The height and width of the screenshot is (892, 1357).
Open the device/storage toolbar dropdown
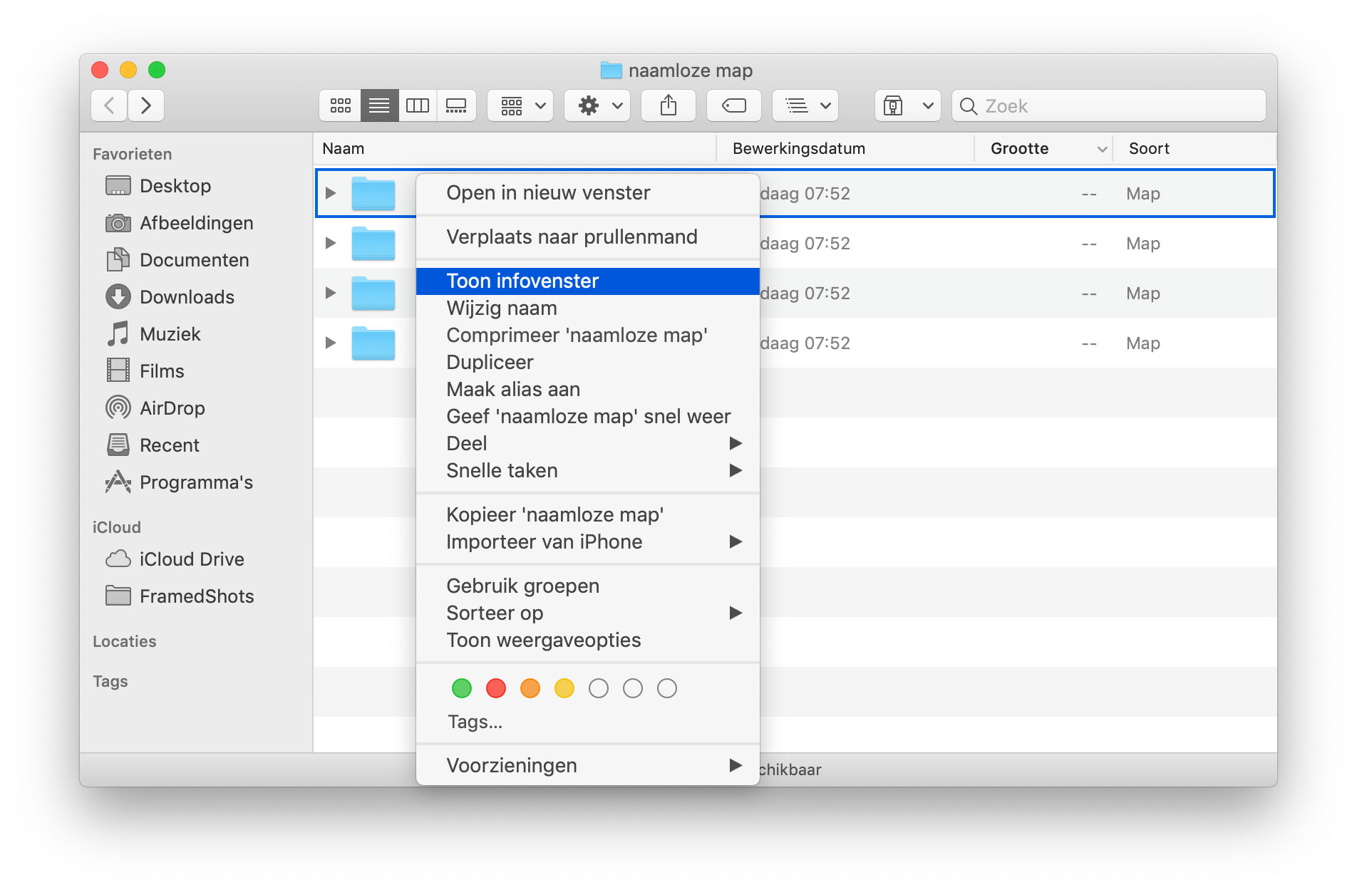click(x=908, y=105)
